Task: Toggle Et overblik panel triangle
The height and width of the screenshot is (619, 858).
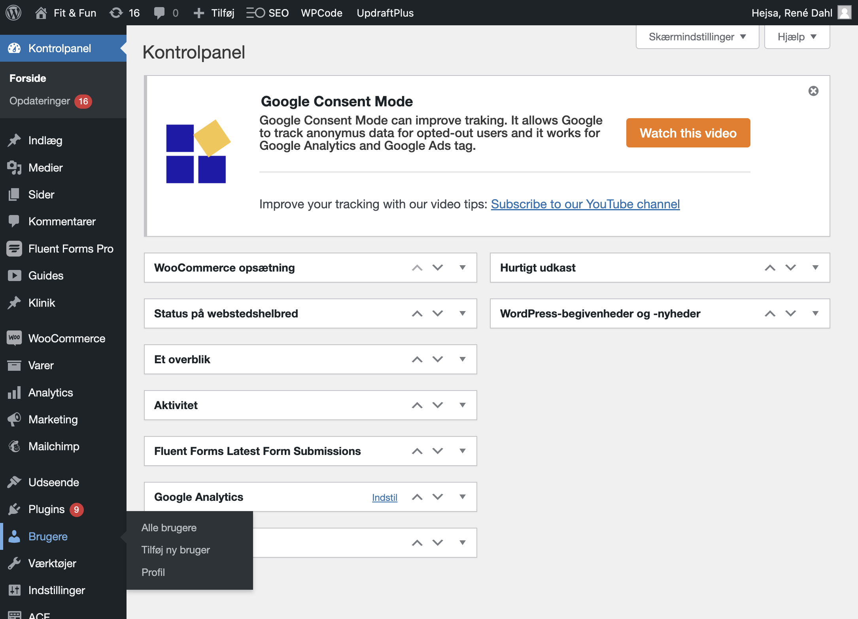Action: pos(462,359)
